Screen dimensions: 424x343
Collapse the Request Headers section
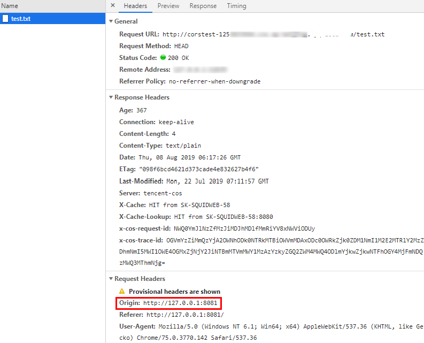coord(111,279)
